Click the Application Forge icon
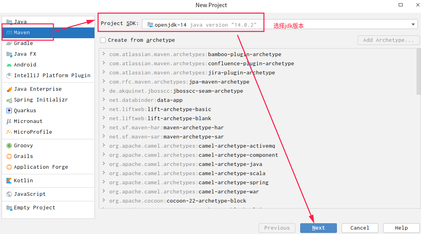 [9, 167]
